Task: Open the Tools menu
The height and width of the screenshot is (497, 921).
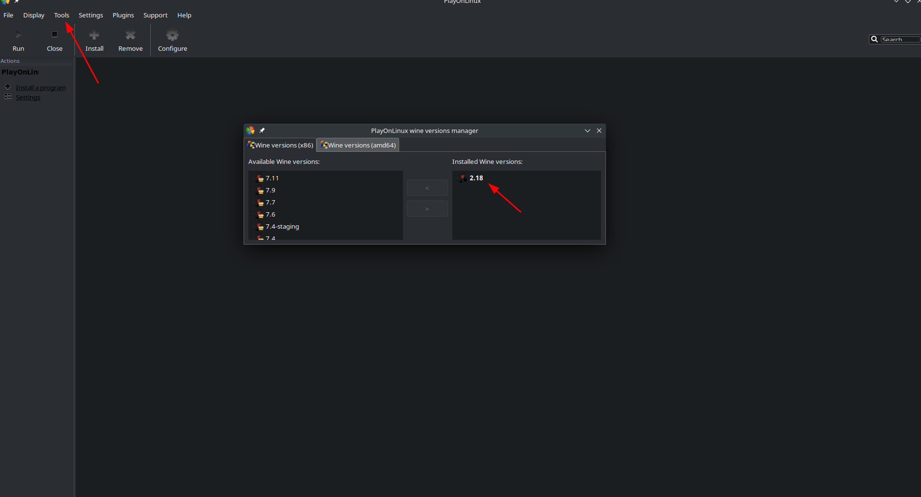Action: [61, 15]
